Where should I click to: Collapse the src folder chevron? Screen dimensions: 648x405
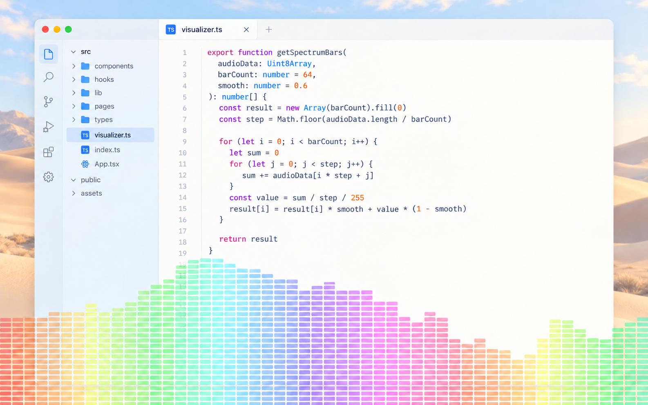(74, 52)
